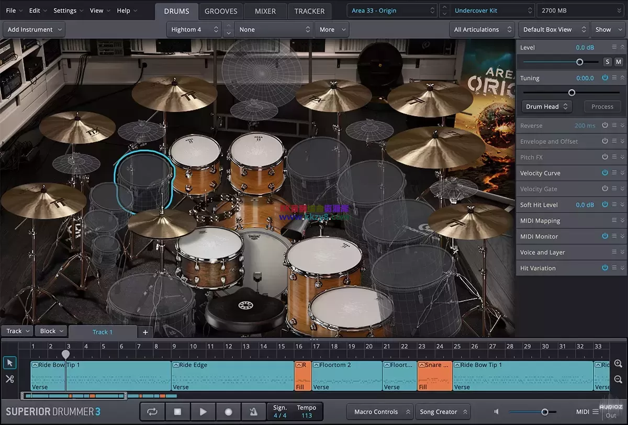Open the MIDI hamburger menu at bottom right
Image resolution: width=628 pixels, height=425 pixels.
(596, 412)
